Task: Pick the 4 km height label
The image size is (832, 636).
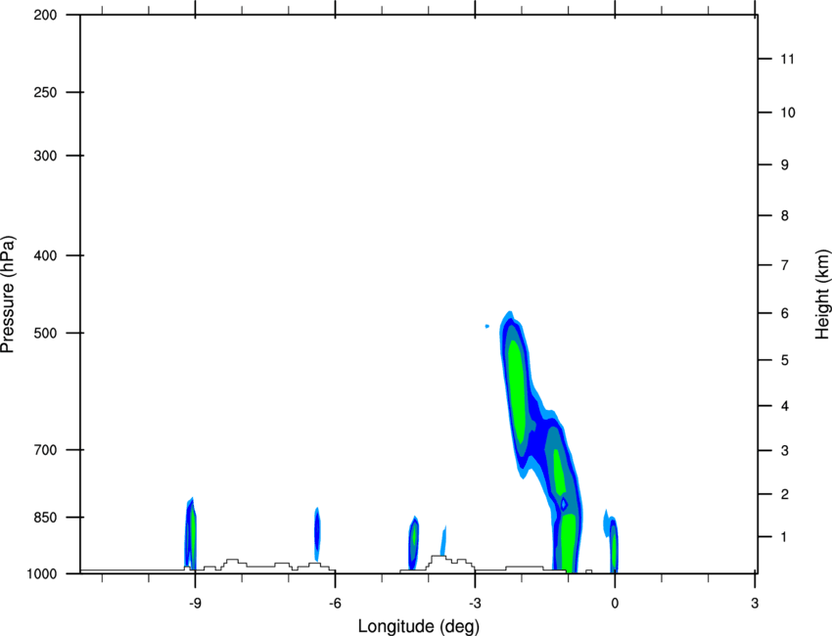Action: coord(785,406)
